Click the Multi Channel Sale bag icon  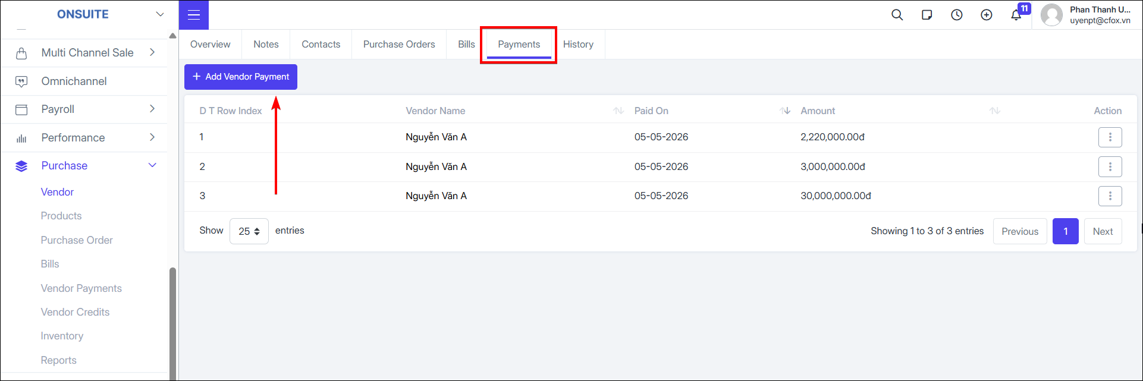click(21, 53)
